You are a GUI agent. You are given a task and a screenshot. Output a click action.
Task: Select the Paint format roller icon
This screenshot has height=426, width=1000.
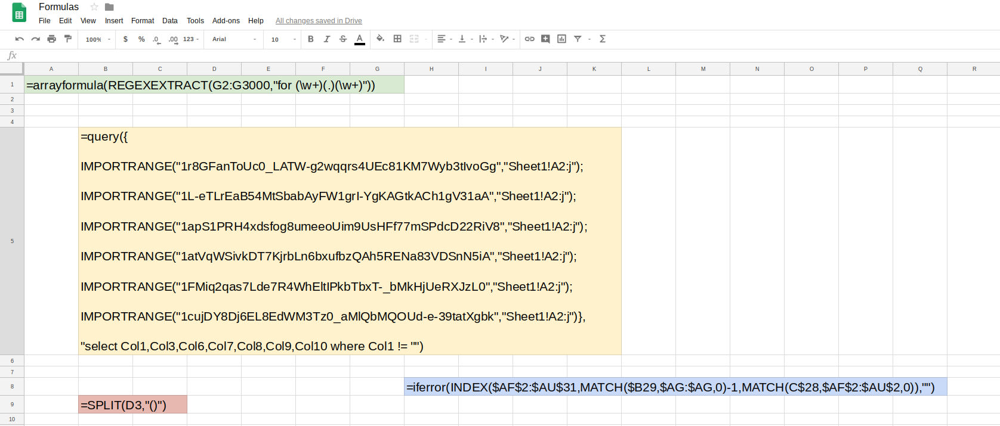point(68,39)
